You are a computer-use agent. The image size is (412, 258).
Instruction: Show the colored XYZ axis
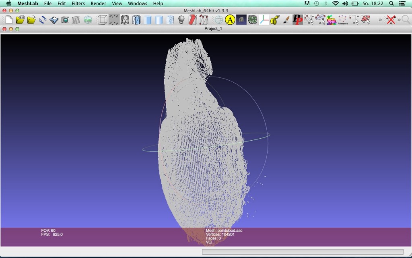click(264, 20)
